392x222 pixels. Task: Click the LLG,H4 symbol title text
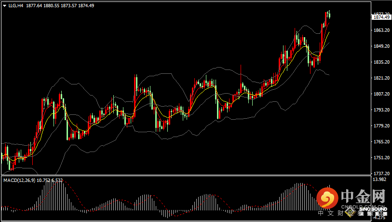pos(16,6)
